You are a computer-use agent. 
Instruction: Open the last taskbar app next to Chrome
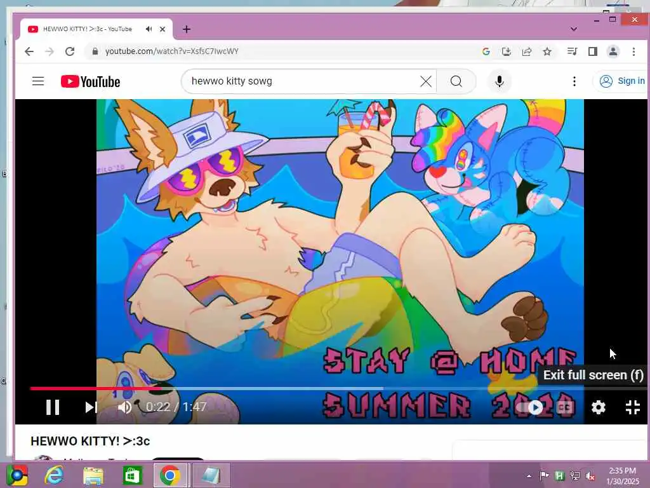point(211,475)
